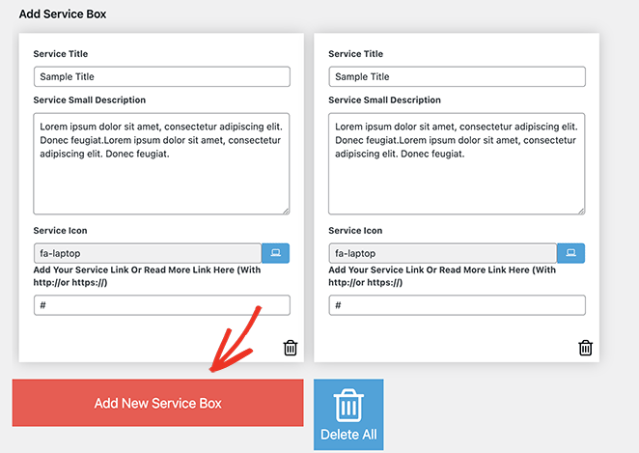The image size is (639, 453).
Task: Focus the service link field in second box
Action: tap(457, 305)
